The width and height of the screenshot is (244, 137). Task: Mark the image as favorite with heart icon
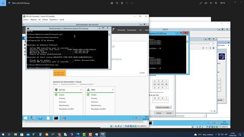(x=127, y=3)
